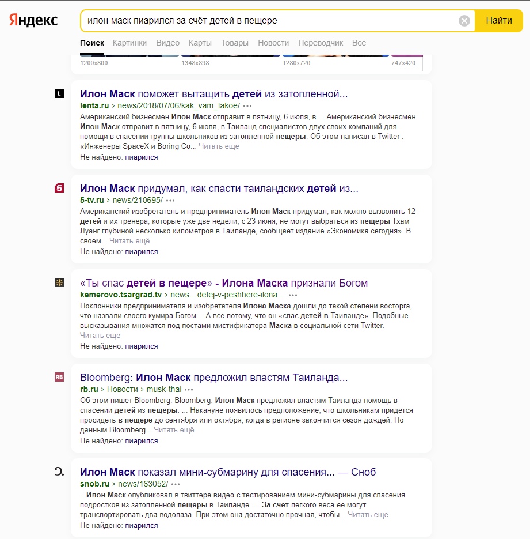Expand 'Читать ещё' in snob.ru snippet
Viewport: 530px width, 539px height.
[x=368, y=515]
